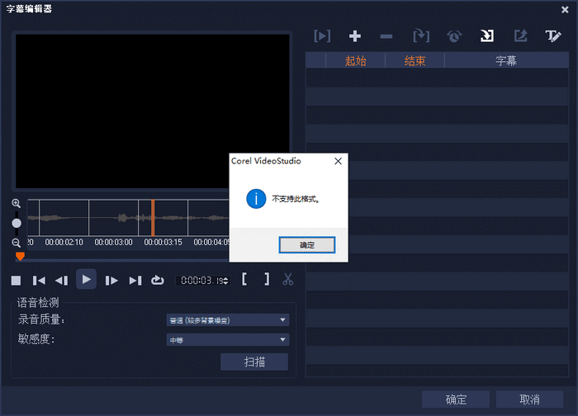
Task: Click the mark-out right bracket icon
Action: coord(267,280)
